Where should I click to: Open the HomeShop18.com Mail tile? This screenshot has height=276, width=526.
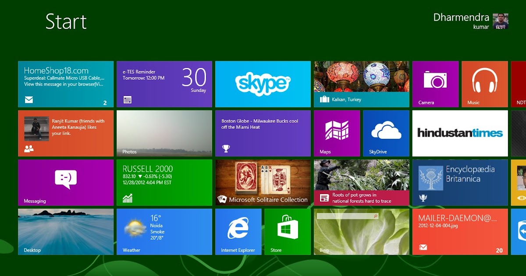click(66, 84)
